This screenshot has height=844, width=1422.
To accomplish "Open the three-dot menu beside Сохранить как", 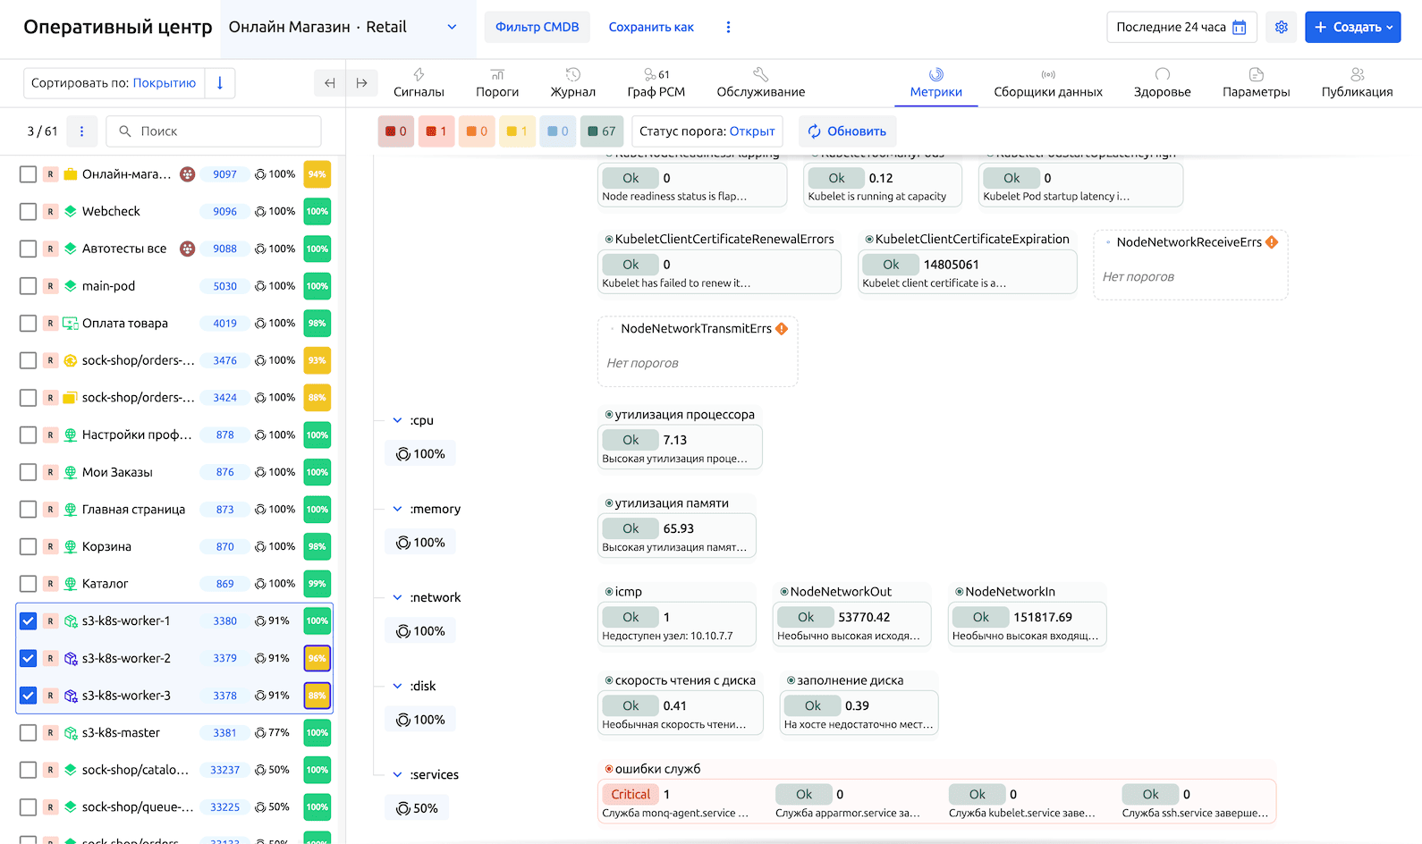I will tap(728, 27).
